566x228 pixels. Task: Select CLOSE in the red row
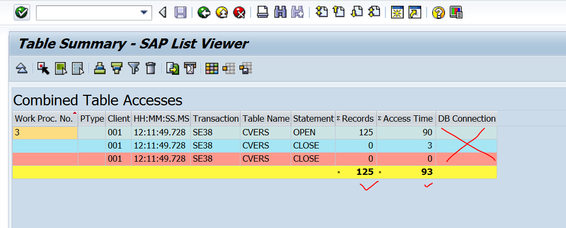click(x=313, y=158)
